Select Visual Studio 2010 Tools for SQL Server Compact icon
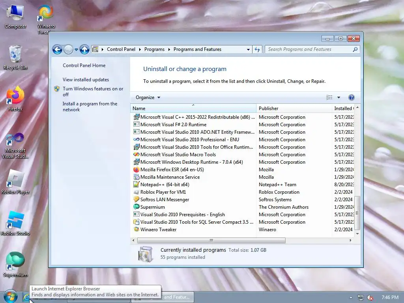 point(136,222)
